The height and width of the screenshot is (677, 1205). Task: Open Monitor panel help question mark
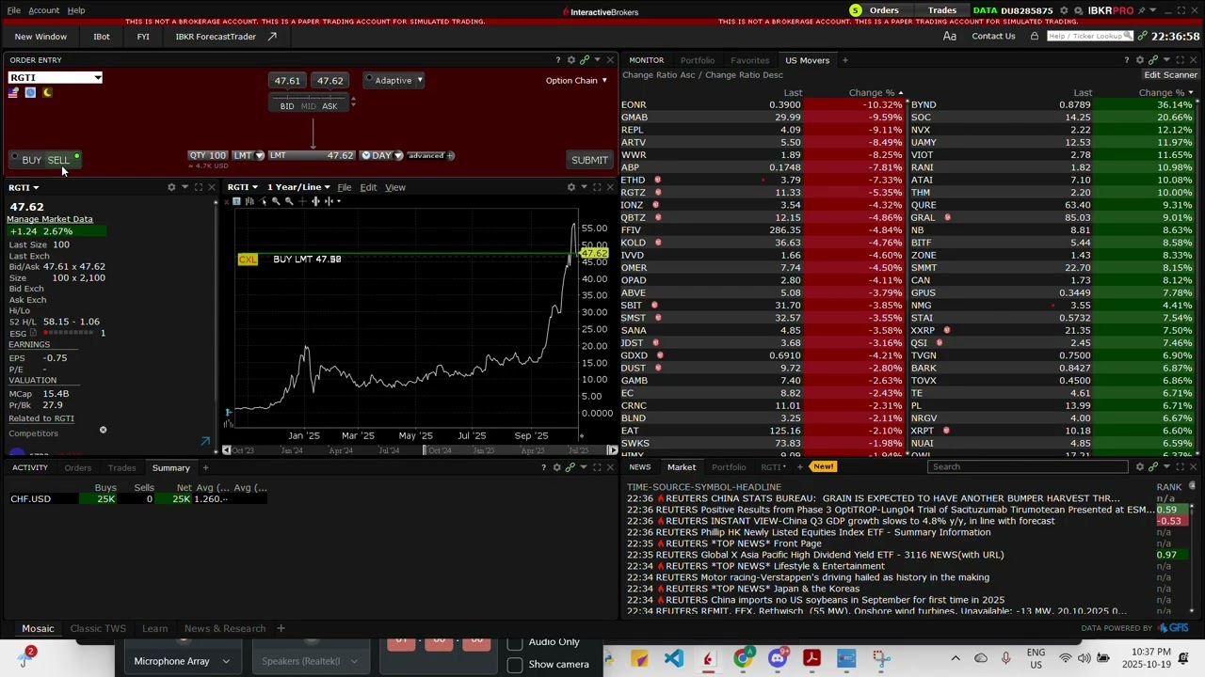click(1127, 60)
